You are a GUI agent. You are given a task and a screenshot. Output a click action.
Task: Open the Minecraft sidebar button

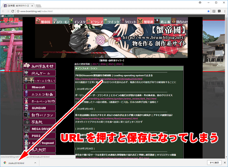pos(39,87)
